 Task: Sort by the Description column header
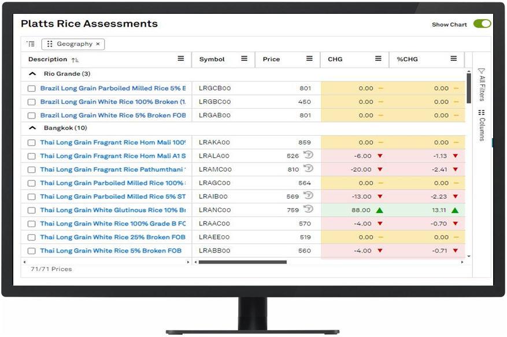click(x=47, y=59)
